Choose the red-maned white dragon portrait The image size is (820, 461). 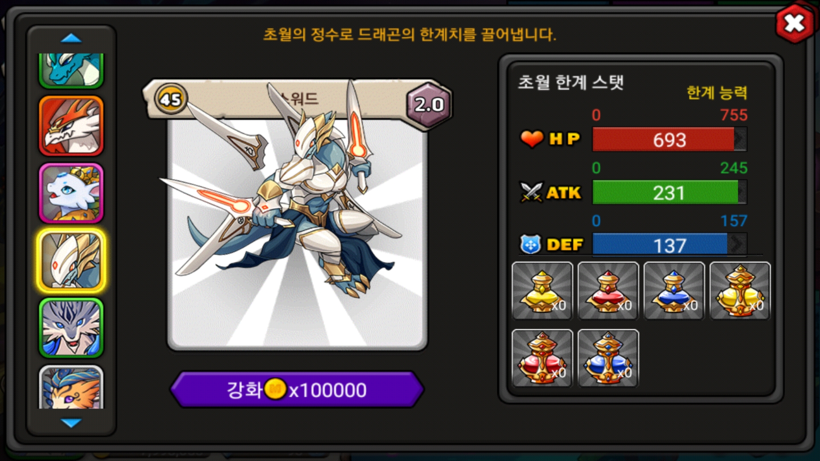coord(71,126)
